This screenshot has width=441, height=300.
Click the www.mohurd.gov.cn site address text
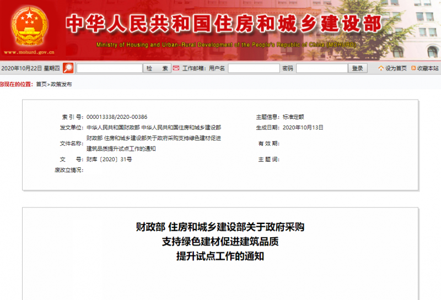coord(29,52)
